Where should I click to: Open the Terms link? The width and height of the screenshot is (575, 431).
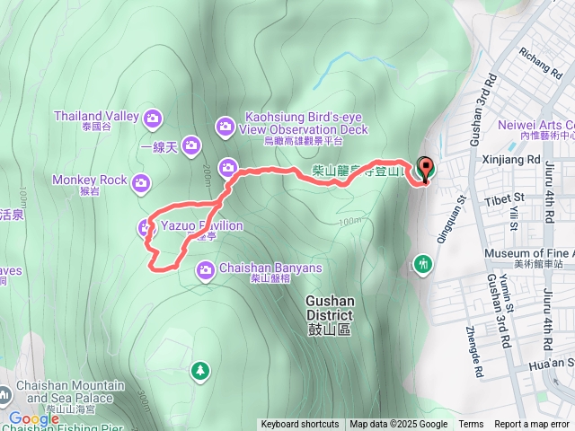coord(471,425)
